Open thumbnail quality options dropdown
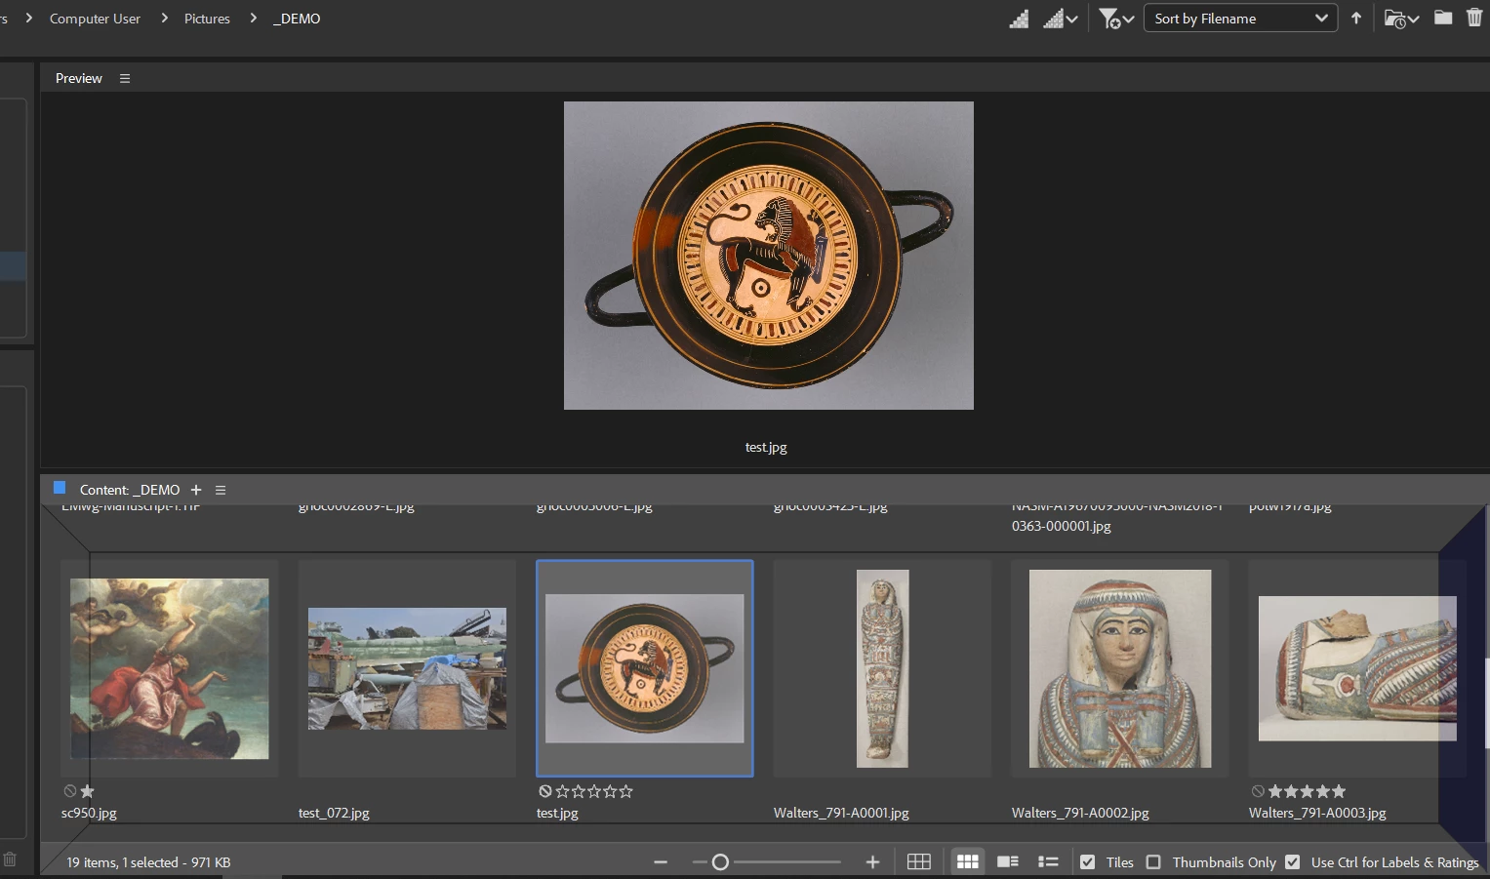This screenshot has height=879, width=1490. click(1061, 19)
